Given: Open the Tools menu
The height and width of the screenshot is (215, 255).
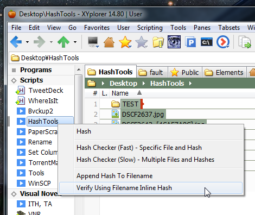Looking at the screenshot, I should [178, 28].
